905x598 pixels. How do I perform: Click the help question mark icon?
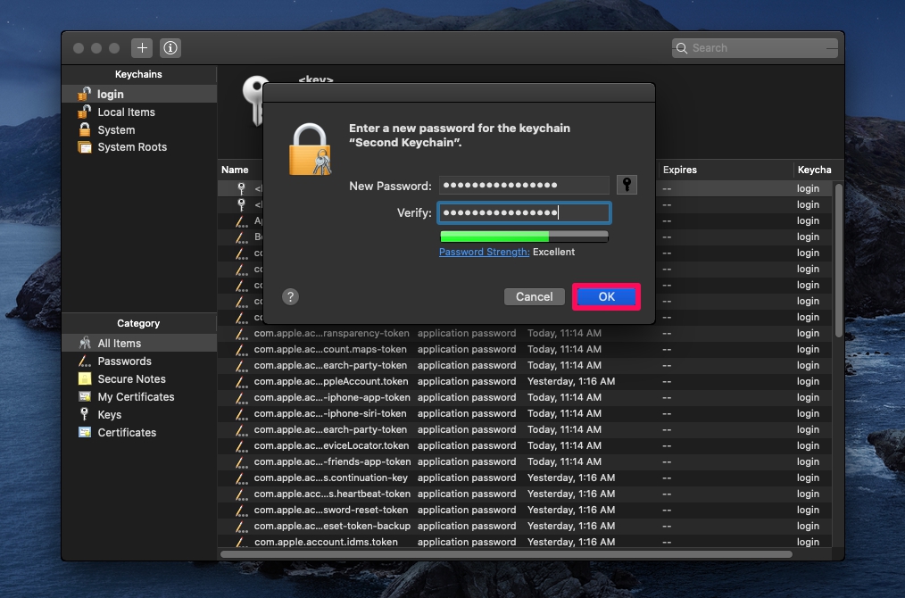290,296
